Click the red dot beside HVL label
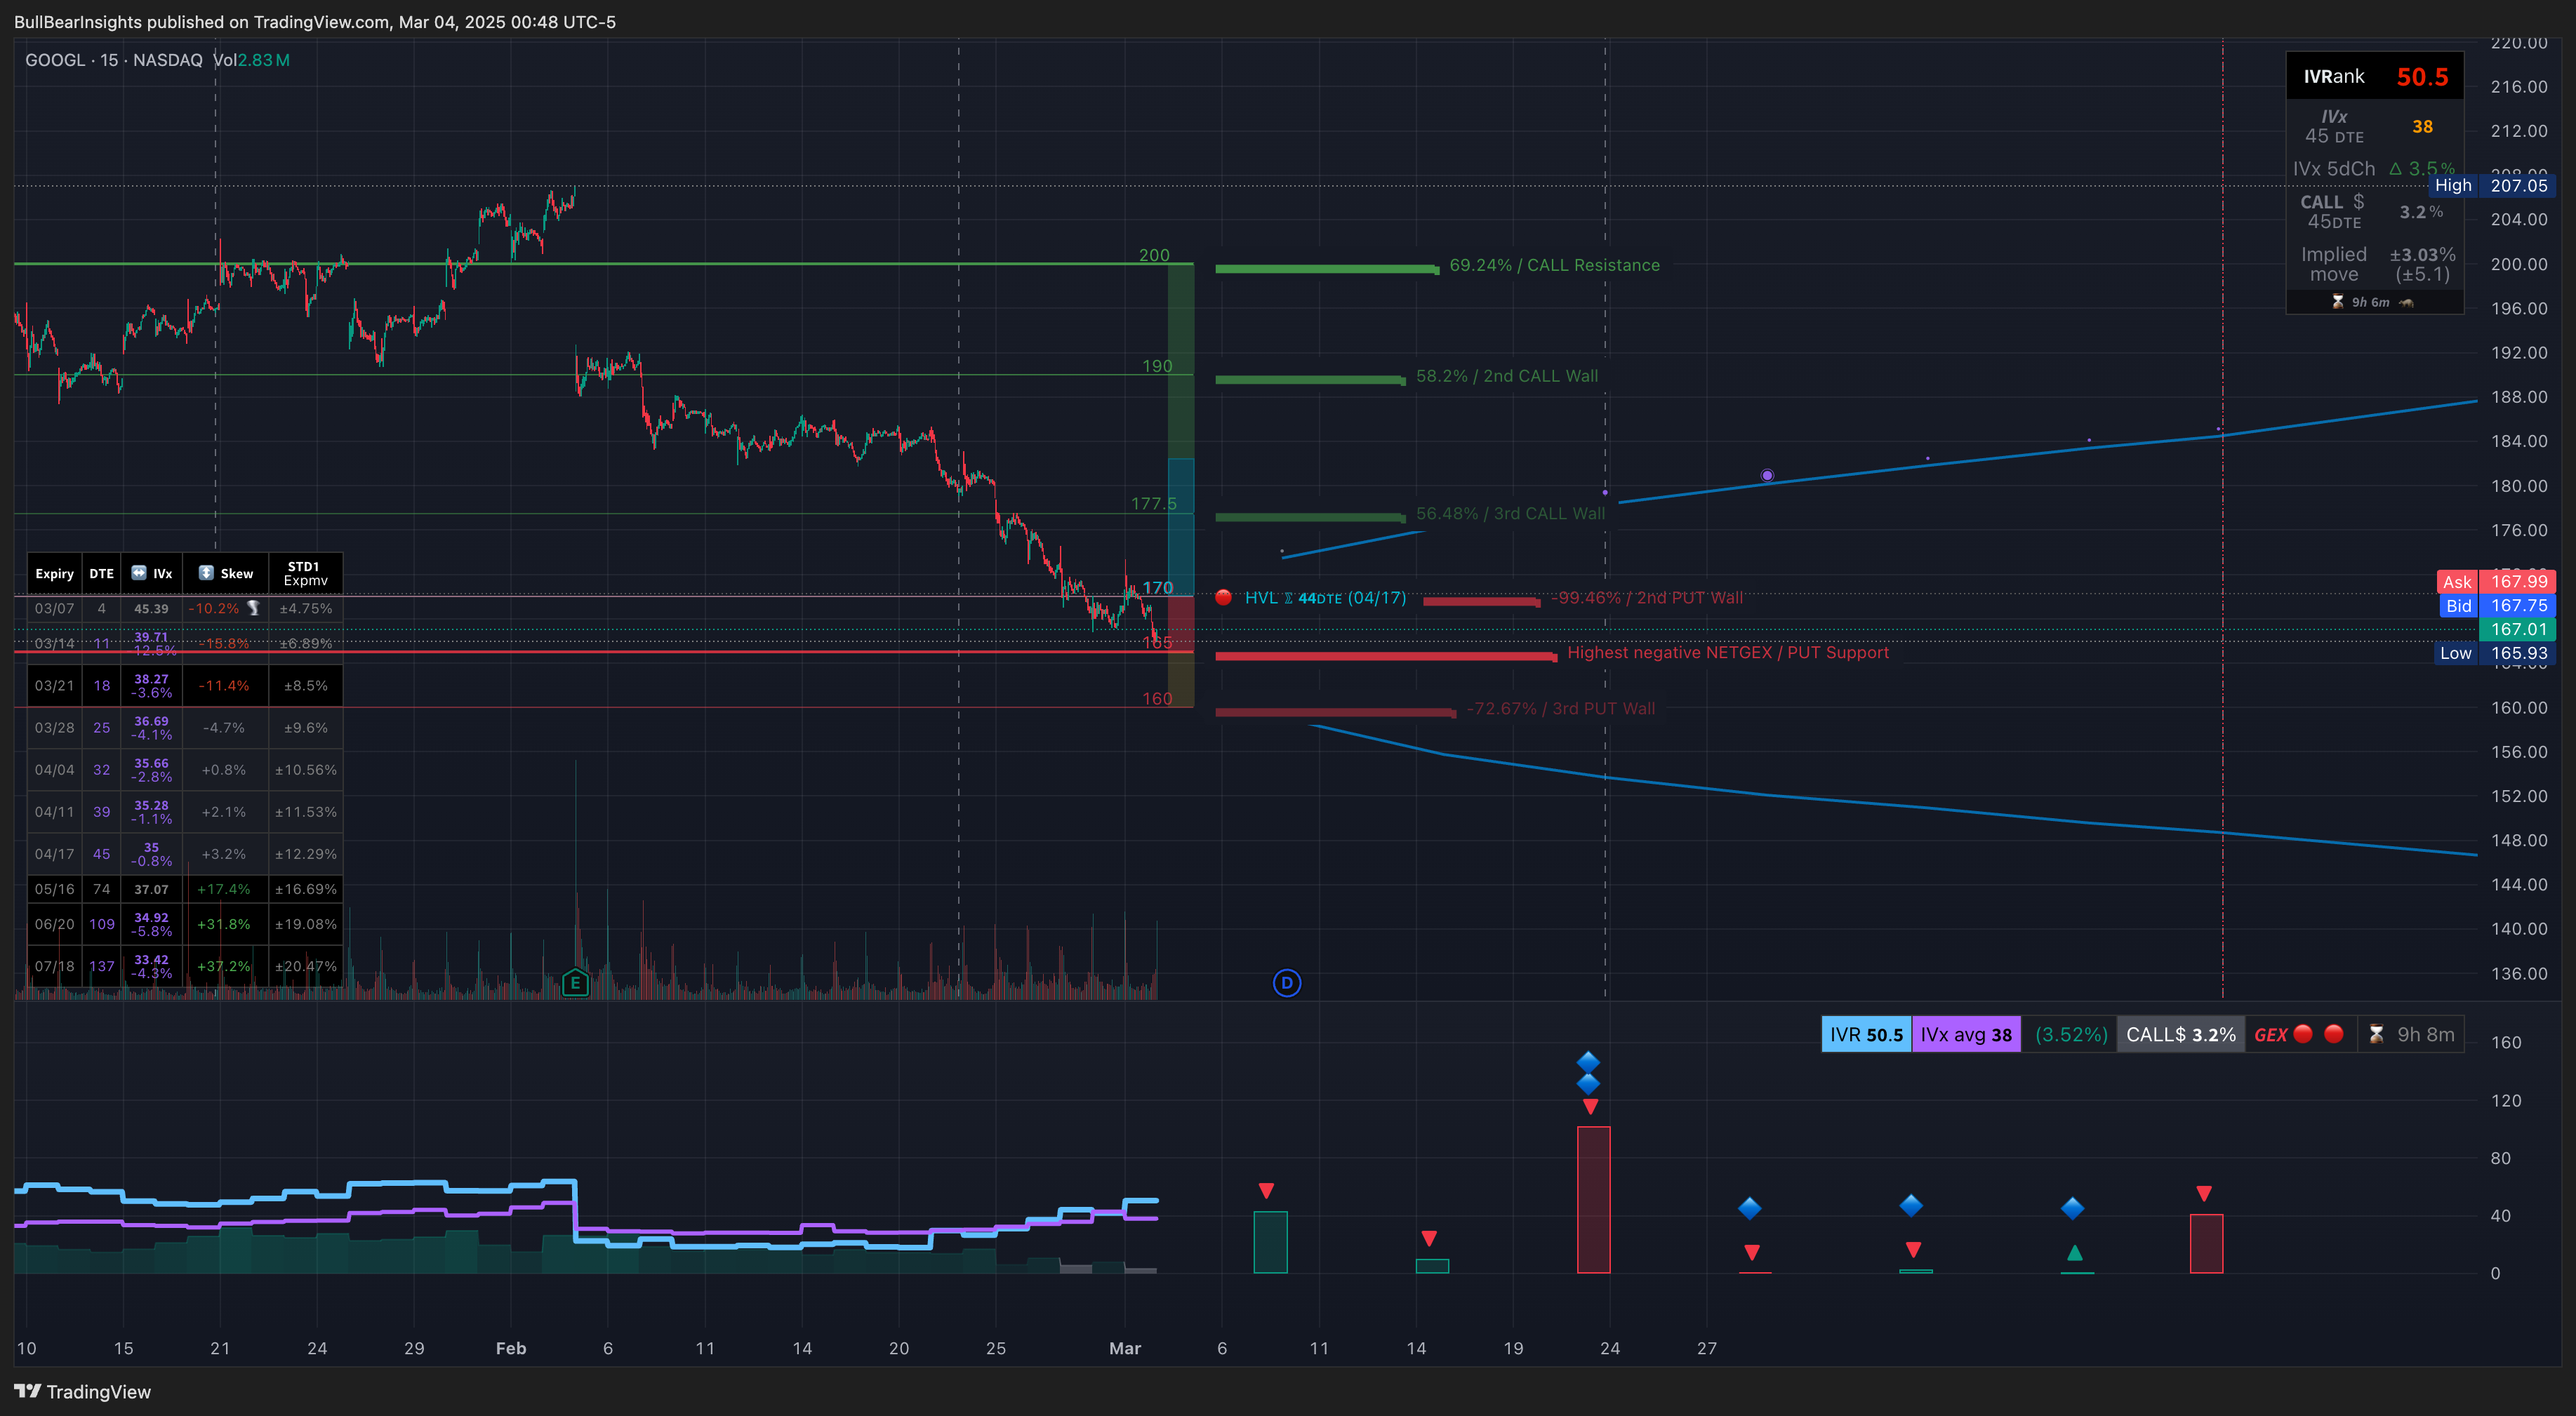 [1223, 597]
